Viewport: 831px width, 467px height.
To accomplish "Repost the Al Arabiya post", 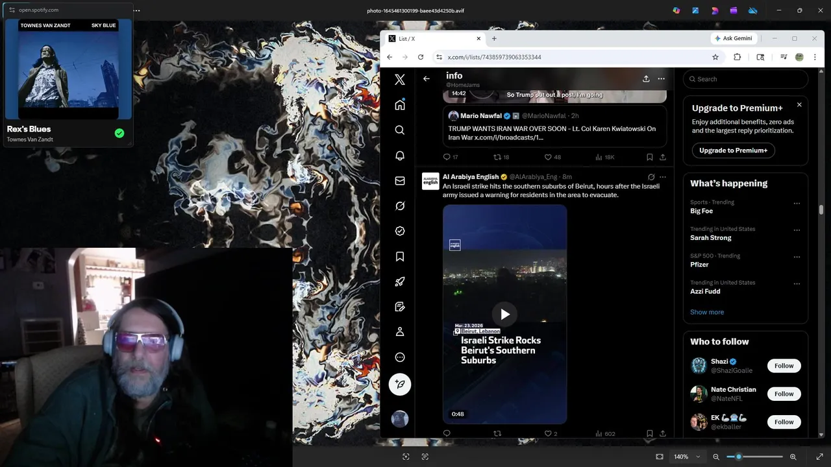I will click(497, 433).
